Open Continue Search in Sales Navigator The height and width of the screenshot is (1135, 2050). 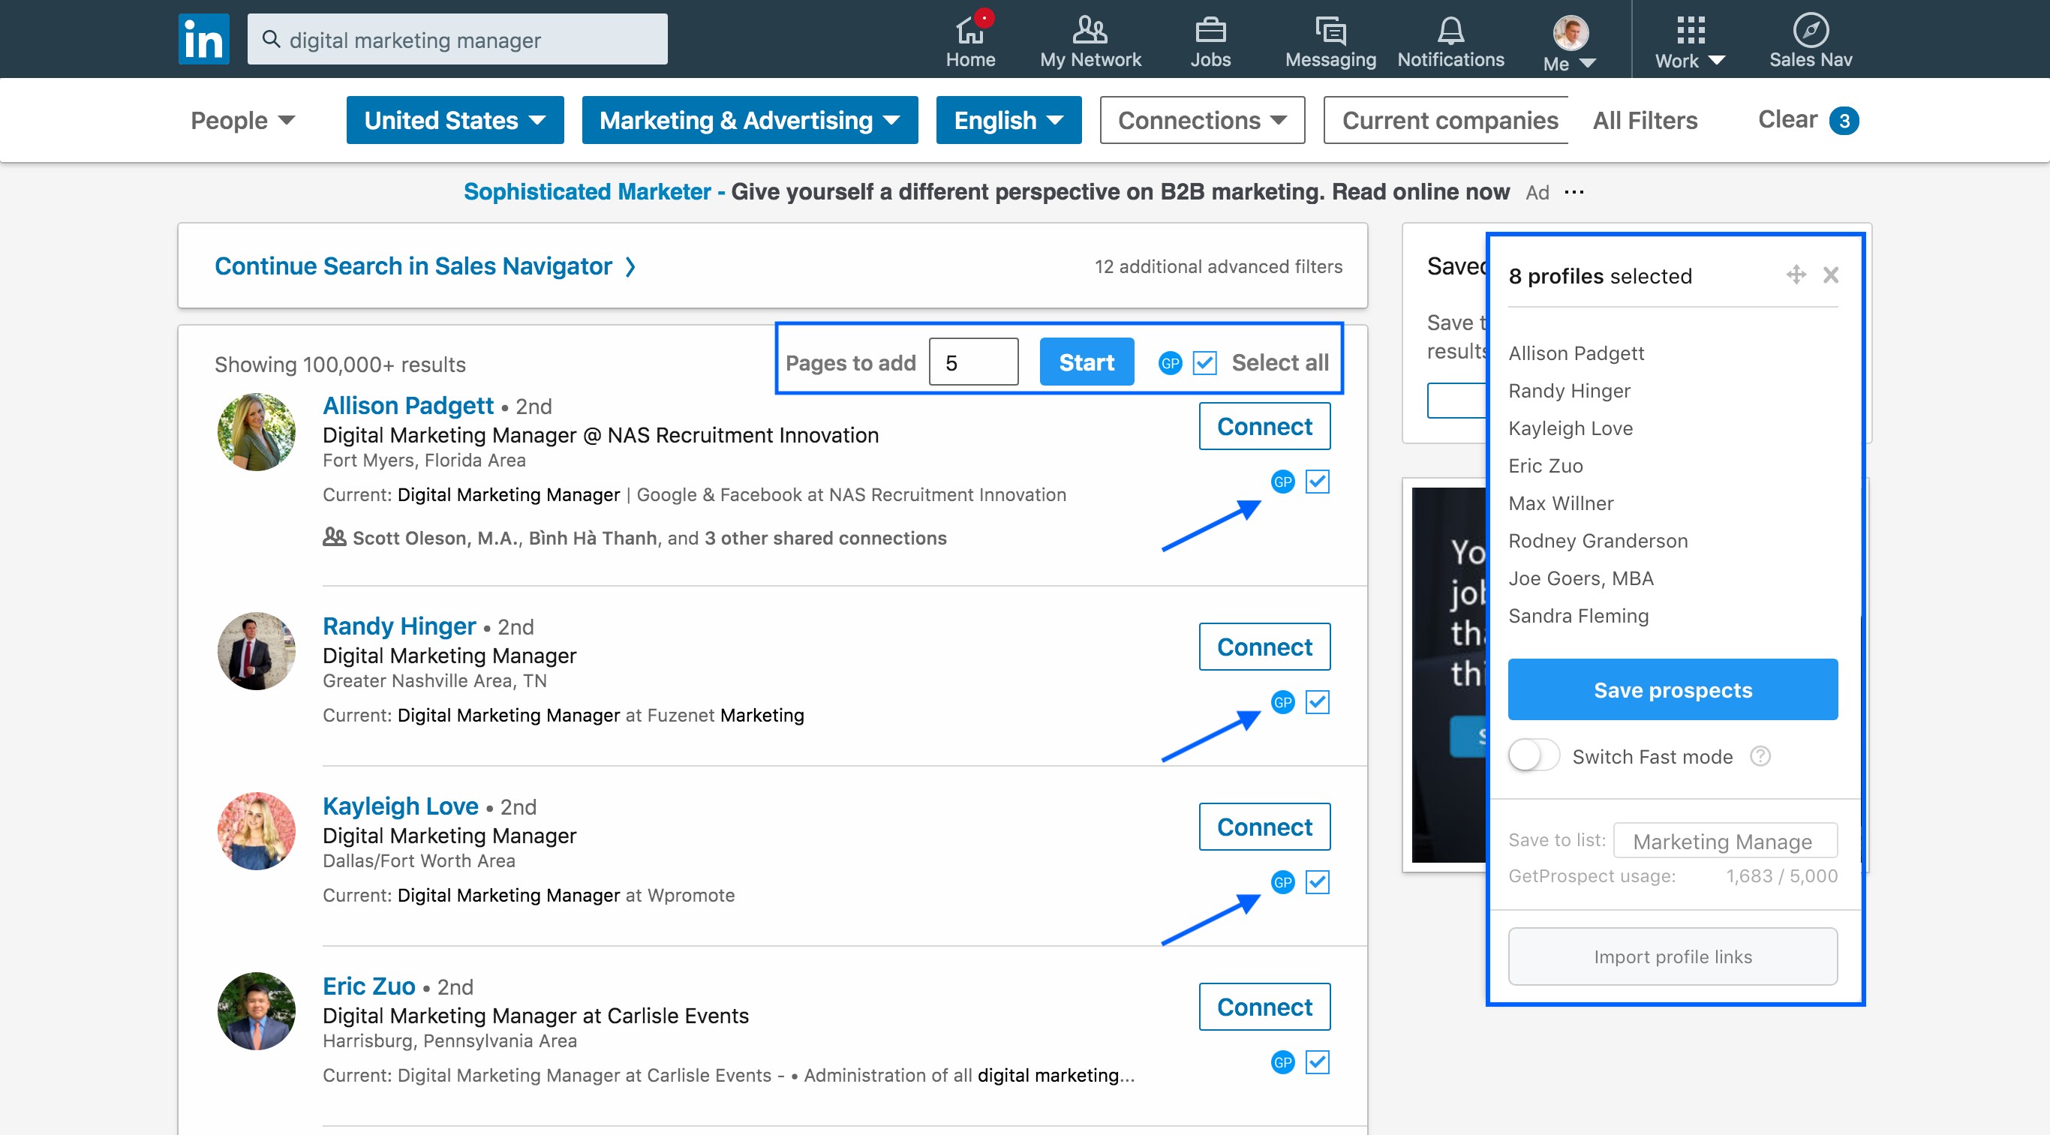tap(425, 266)
